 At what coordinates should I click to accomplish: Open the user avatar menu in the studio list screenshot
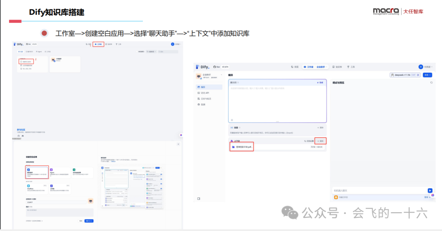(x=176, y=44)
